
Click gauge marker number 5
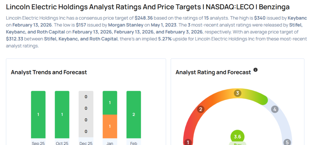point(287,142)
